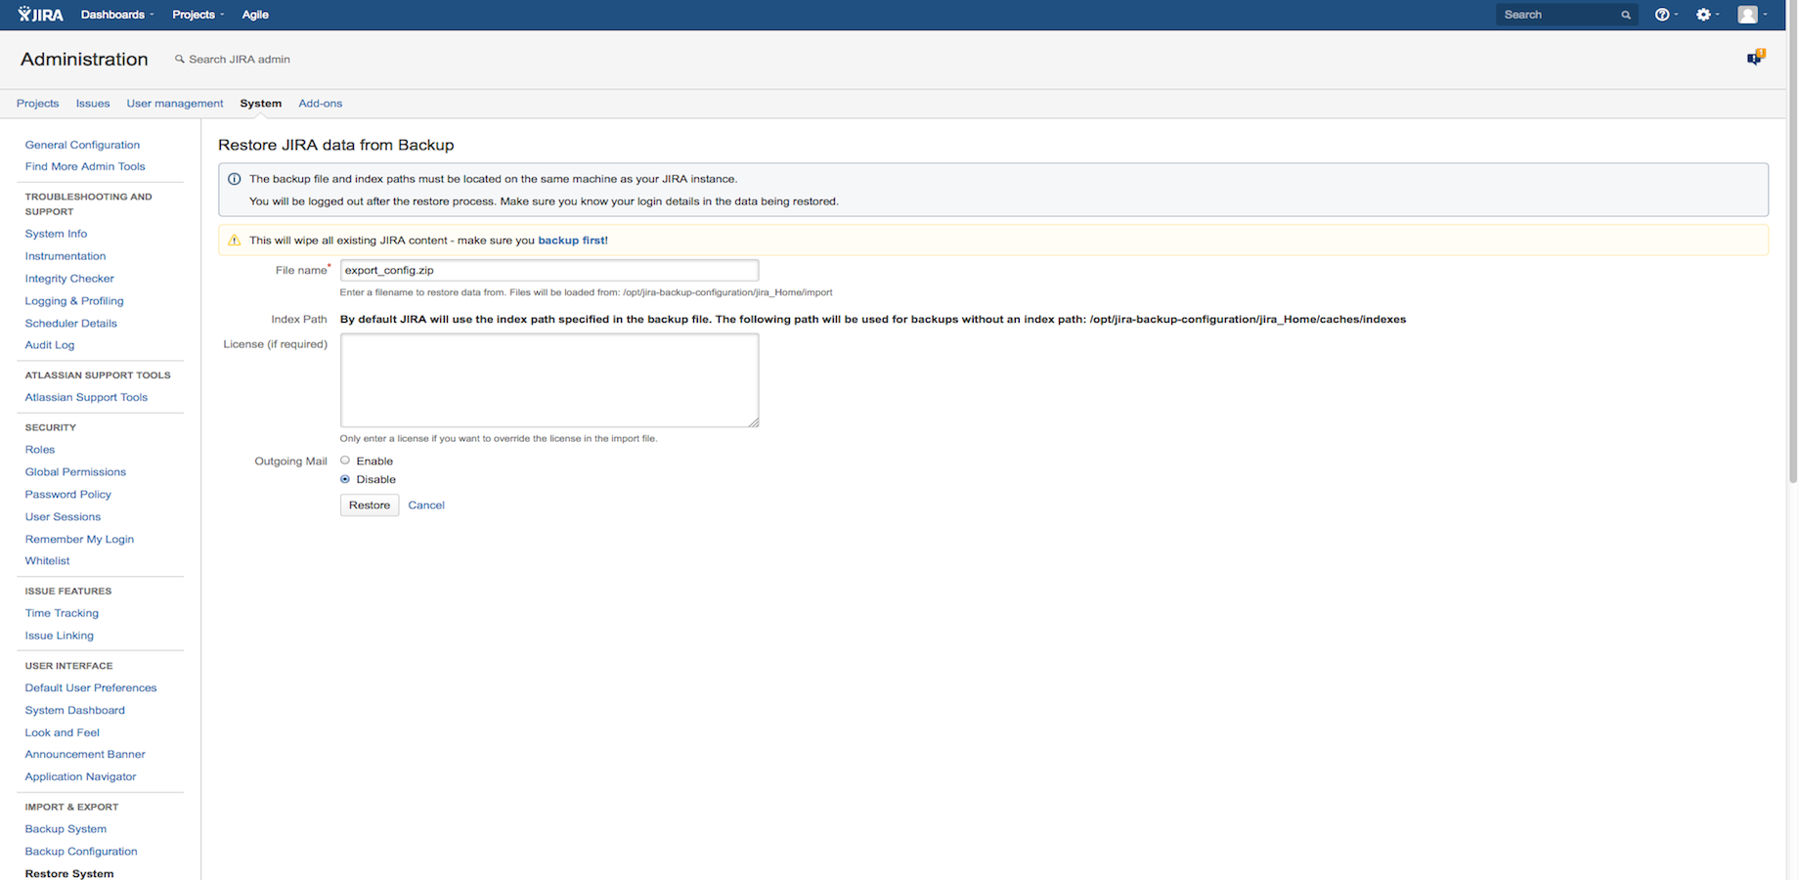The width and height of the screenshot is (1799, 880).
Task: Open Audit Log
Action: click(x=50, y=345)
